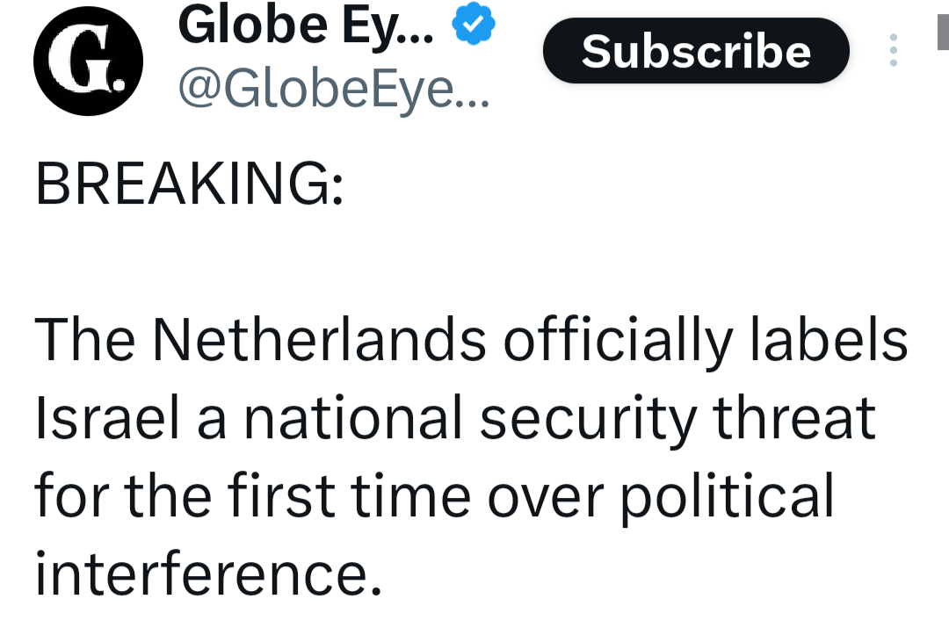Click the word 'The' starting the post body
Viewport: 949px width, 642px height.
click(x=84, y=340)
